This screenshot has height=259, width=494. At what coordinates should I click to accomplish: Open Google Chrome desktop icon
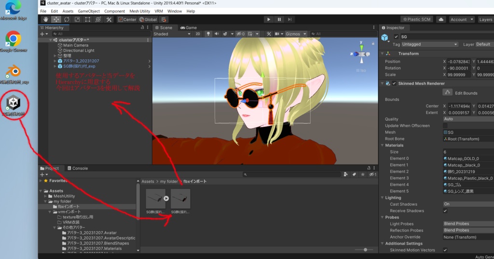point(13,41)
